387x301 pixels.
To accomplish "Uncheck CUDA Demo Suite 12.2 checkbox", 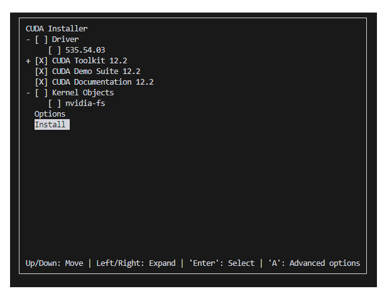I will (41, 71).
